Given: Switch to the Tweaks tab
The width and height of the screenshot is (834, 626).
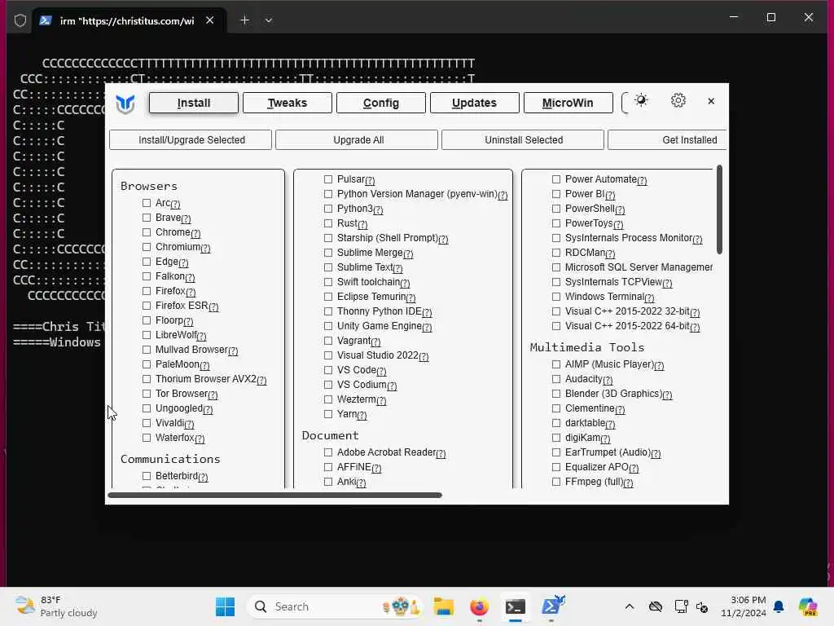Looking at the screenshot, I should pyautogui.click(x=288, y=103).
